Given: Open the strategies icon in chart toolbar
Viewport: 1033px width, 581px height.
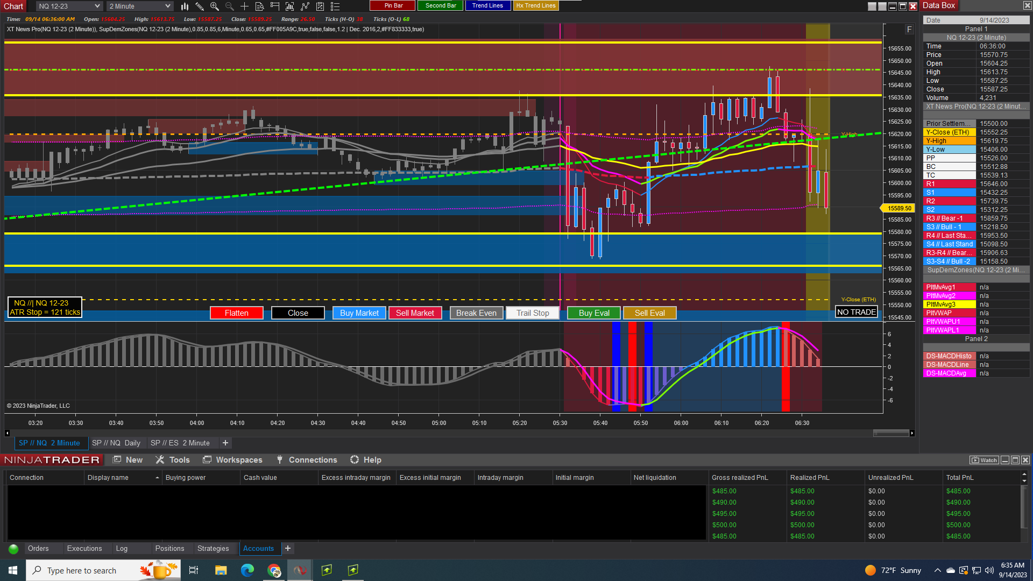Looking at the screenshot, I should 305,6.
